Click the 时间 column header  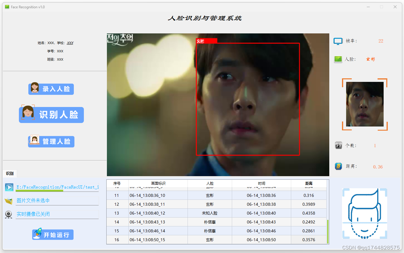pos(262,184)
